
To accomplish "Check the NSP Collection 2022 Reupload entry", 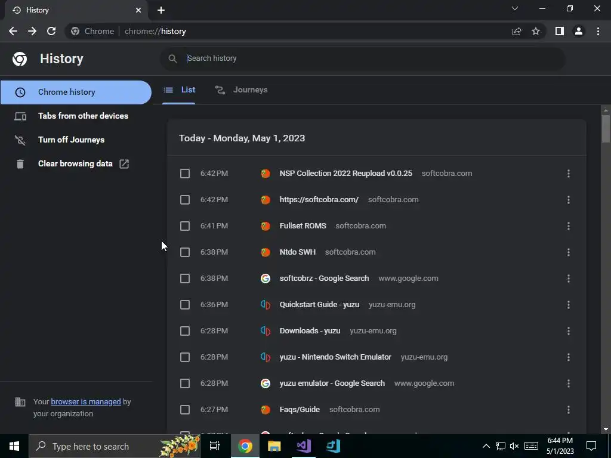I will click(185, 174).
